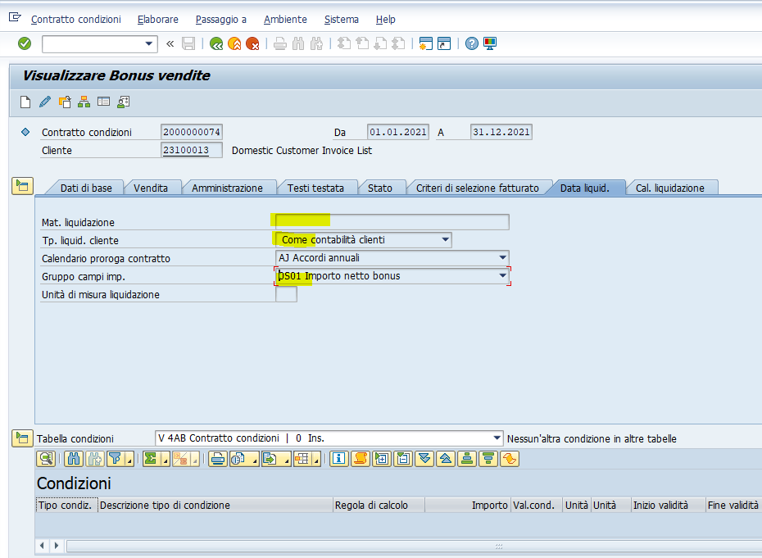Click the Cliente number 23100013 field
Viewport: 762px width, 558px height.
click(191, 150)
